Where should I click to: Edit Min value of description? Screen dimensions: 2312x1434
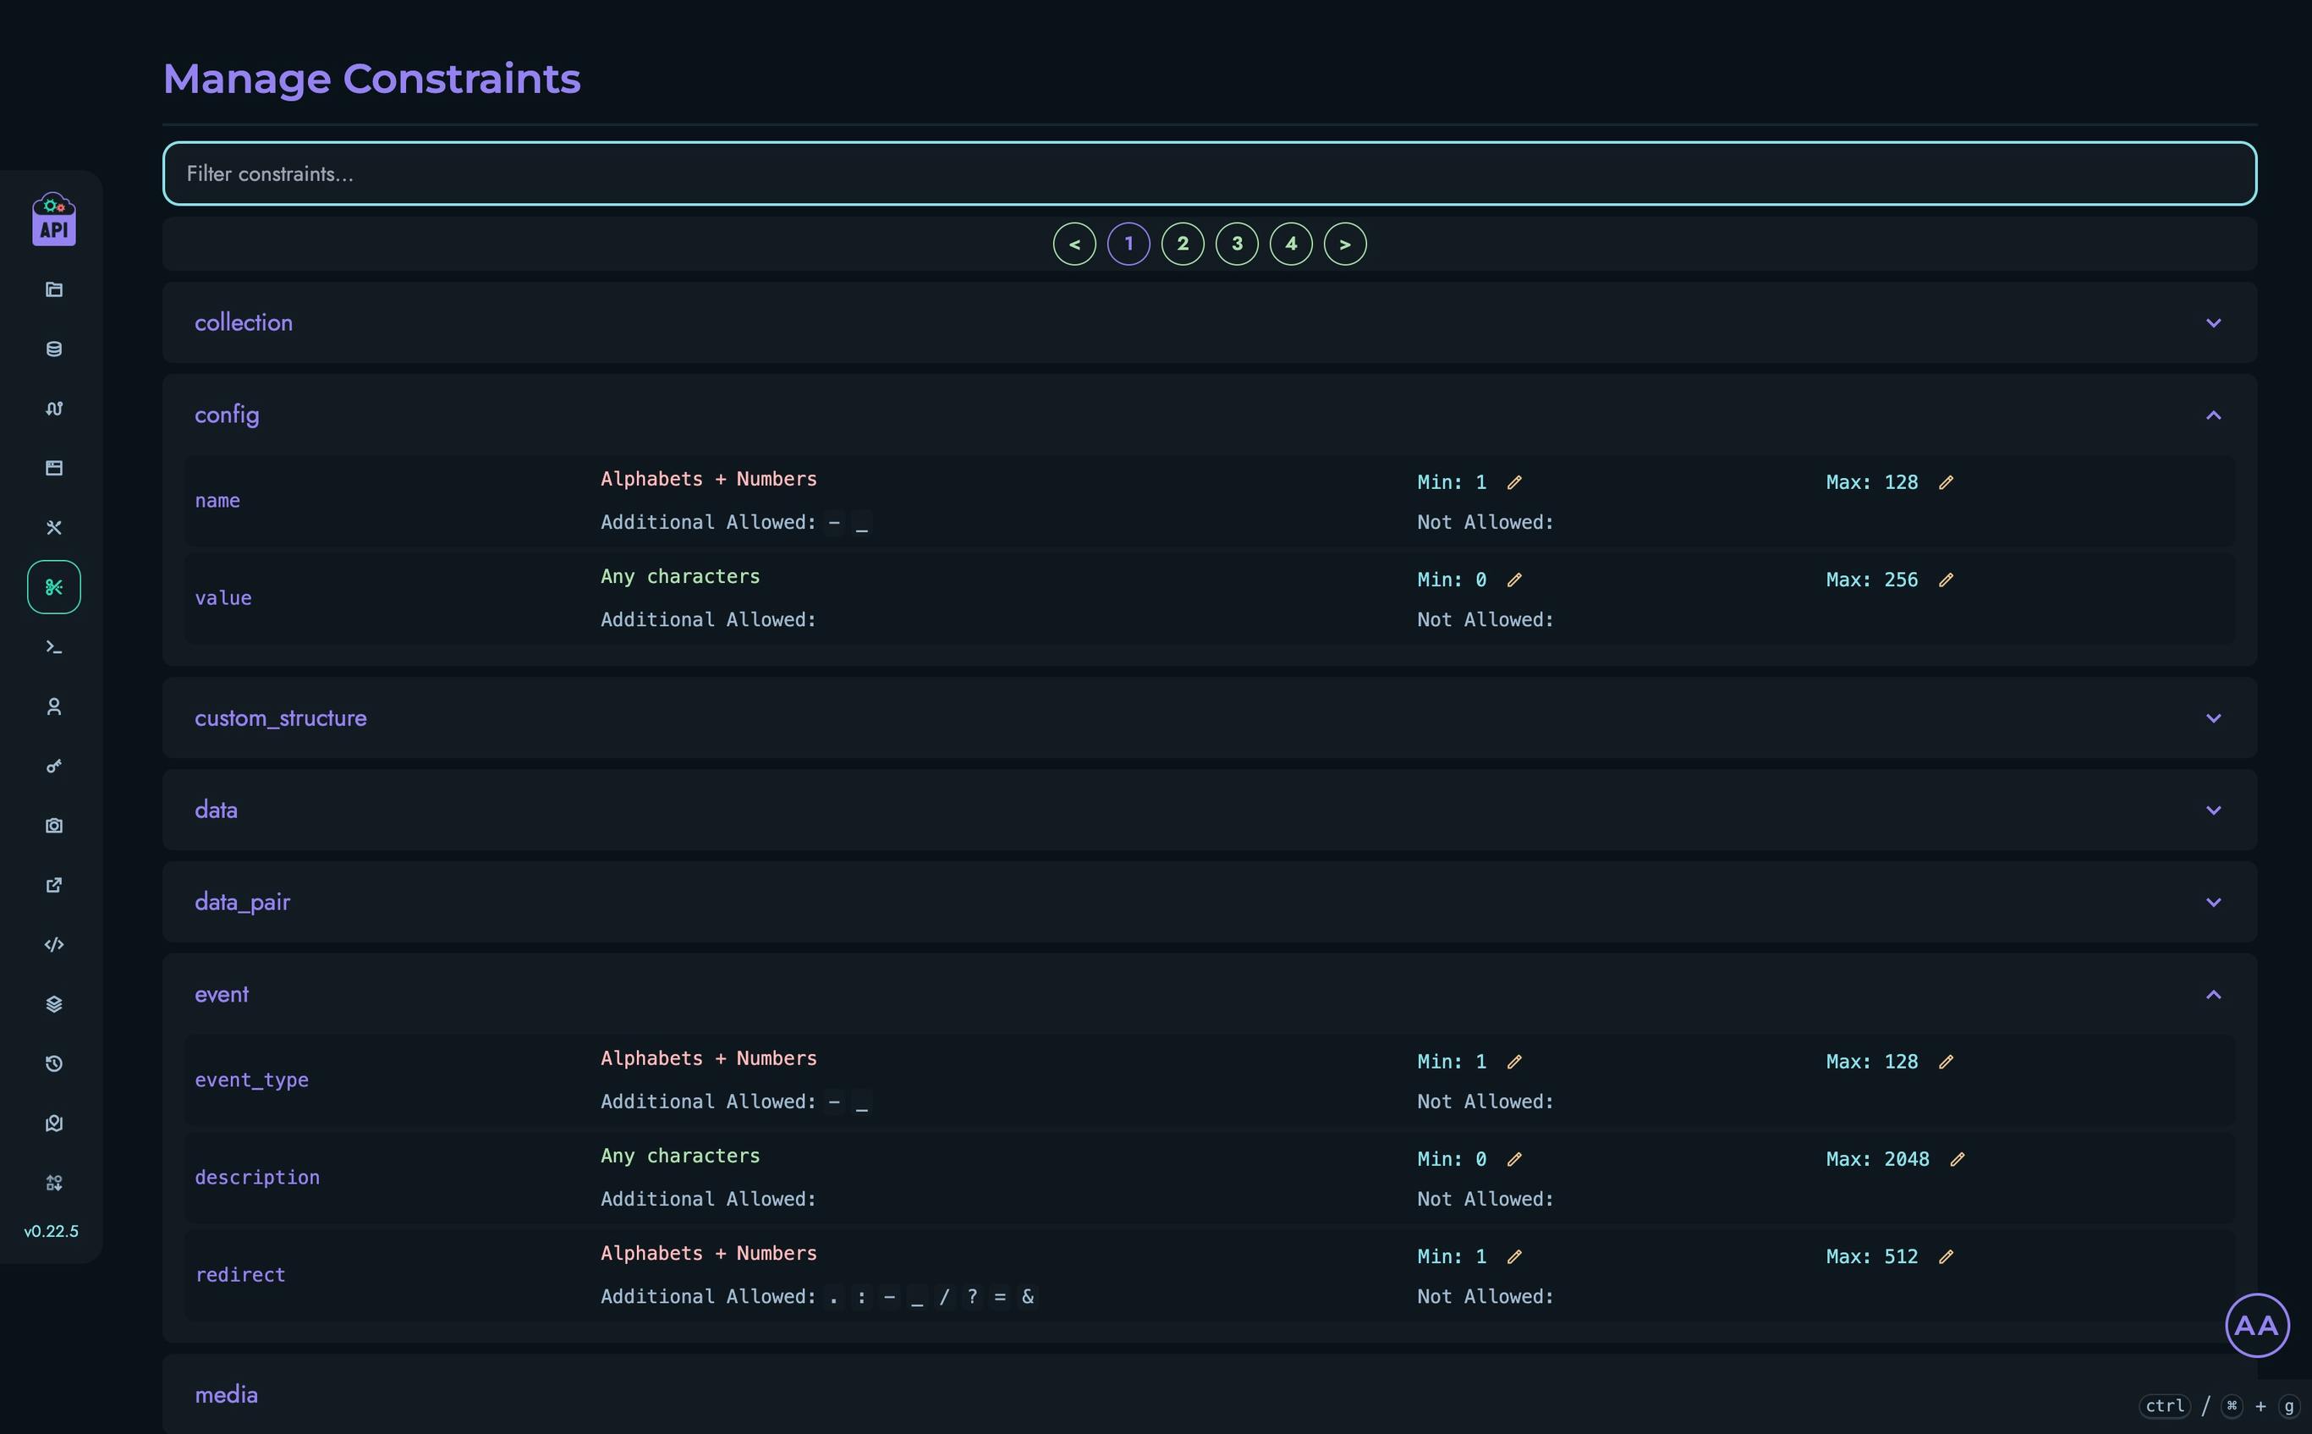point(1514,1160)
